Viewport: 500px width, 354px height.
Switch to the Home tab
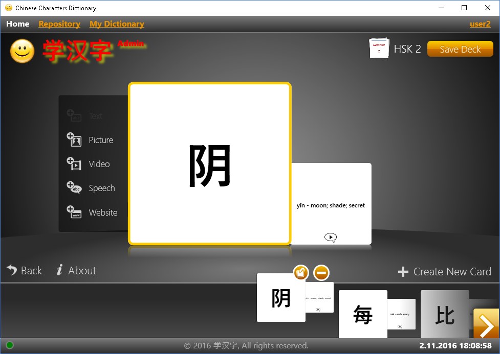[17, 23]
